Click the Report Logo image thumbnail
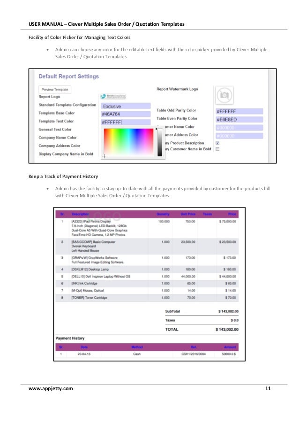Viewport: 299px width, 424px height. coord(113,96)
